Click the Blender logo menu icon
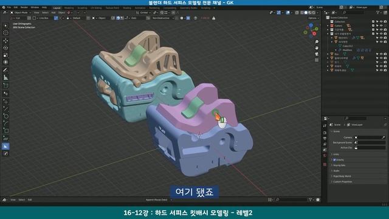Viewport: 389px width, 219px height. 4,7
